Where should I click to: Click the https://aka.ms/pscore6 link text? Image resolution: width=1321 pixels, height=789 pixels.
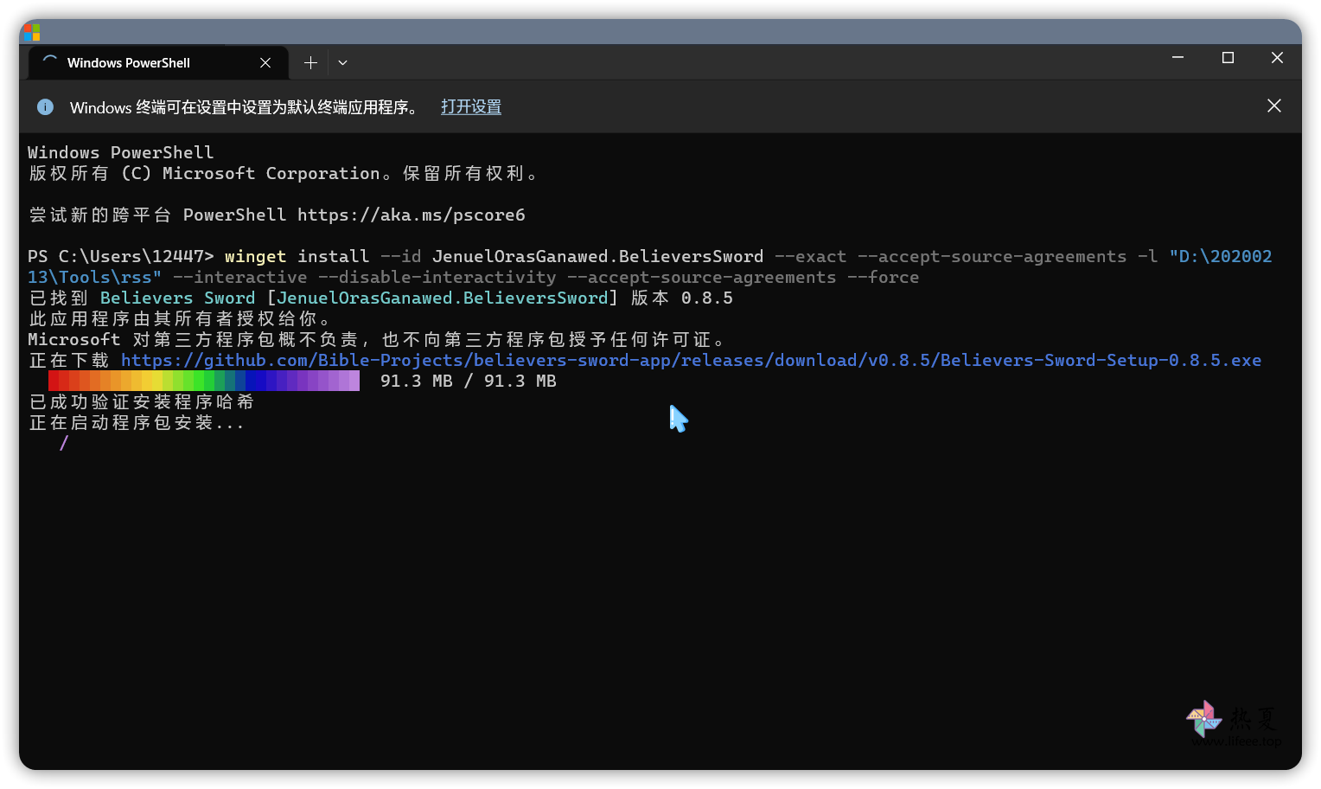point(411,215)
